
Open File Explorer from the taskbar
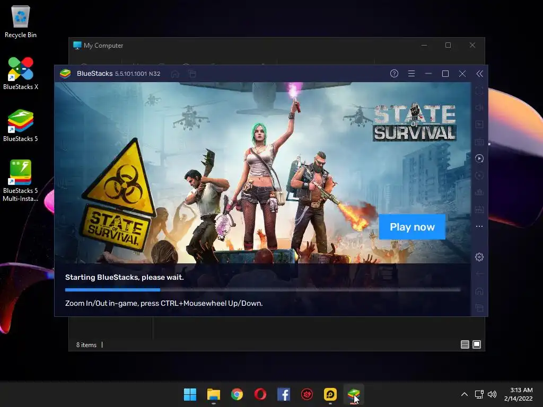coord(213,394)
